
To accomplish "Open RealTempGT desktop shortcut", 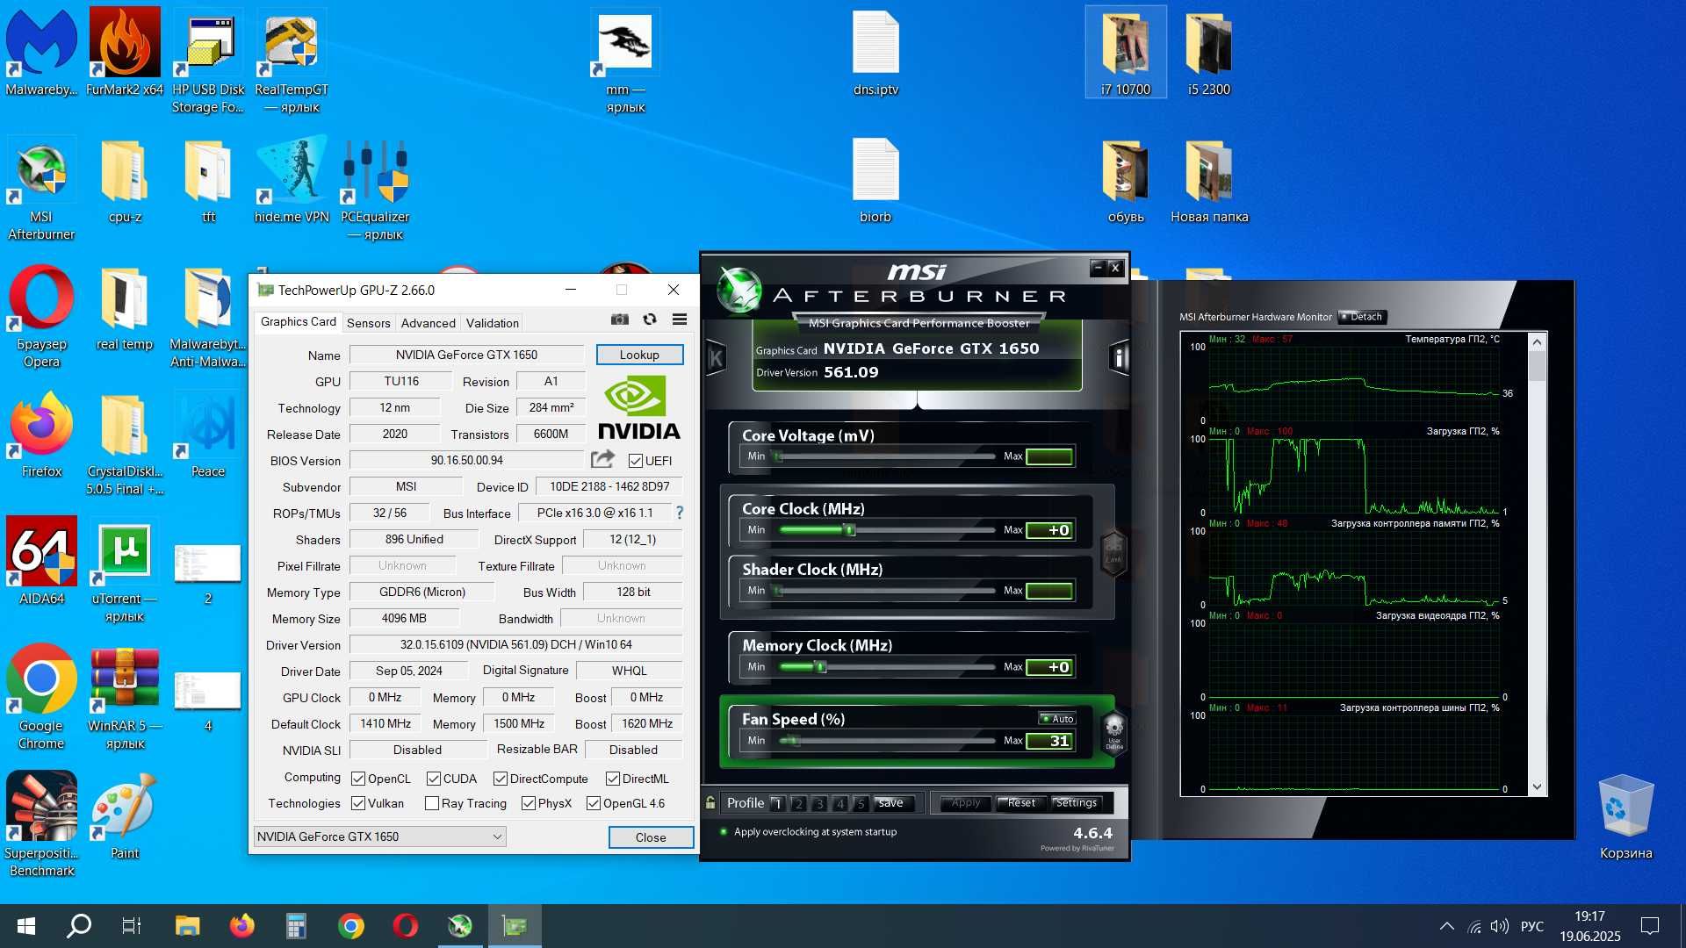I will tap(292, 61).
